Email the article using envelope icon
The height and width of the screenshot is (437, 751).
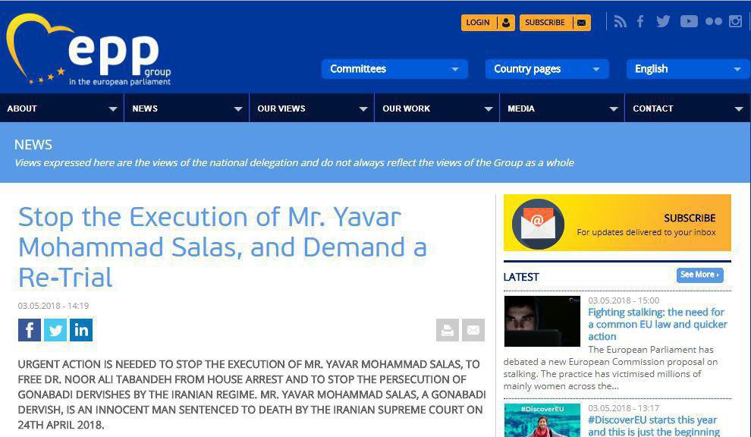[473, 330]
